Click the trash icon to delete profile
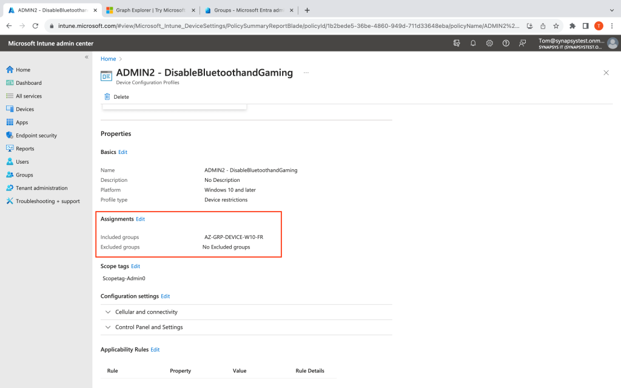621x388 pixels. point(107,96)
